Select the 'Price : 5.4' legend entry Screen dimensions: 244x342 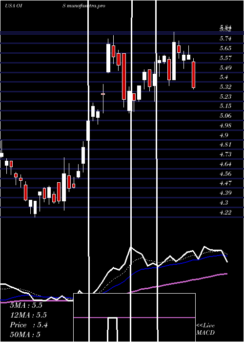click(x=29, y=325)
